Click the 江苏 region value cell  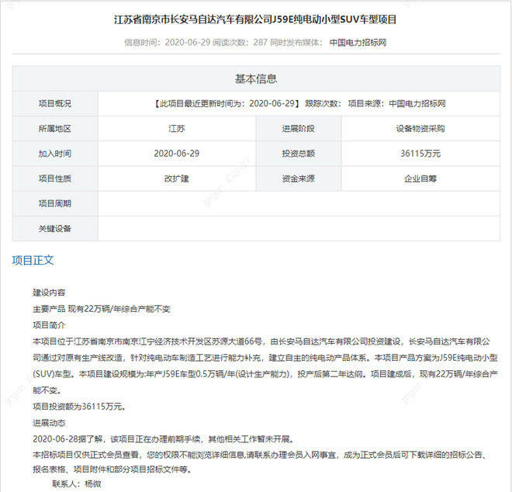tap(177, 129)
